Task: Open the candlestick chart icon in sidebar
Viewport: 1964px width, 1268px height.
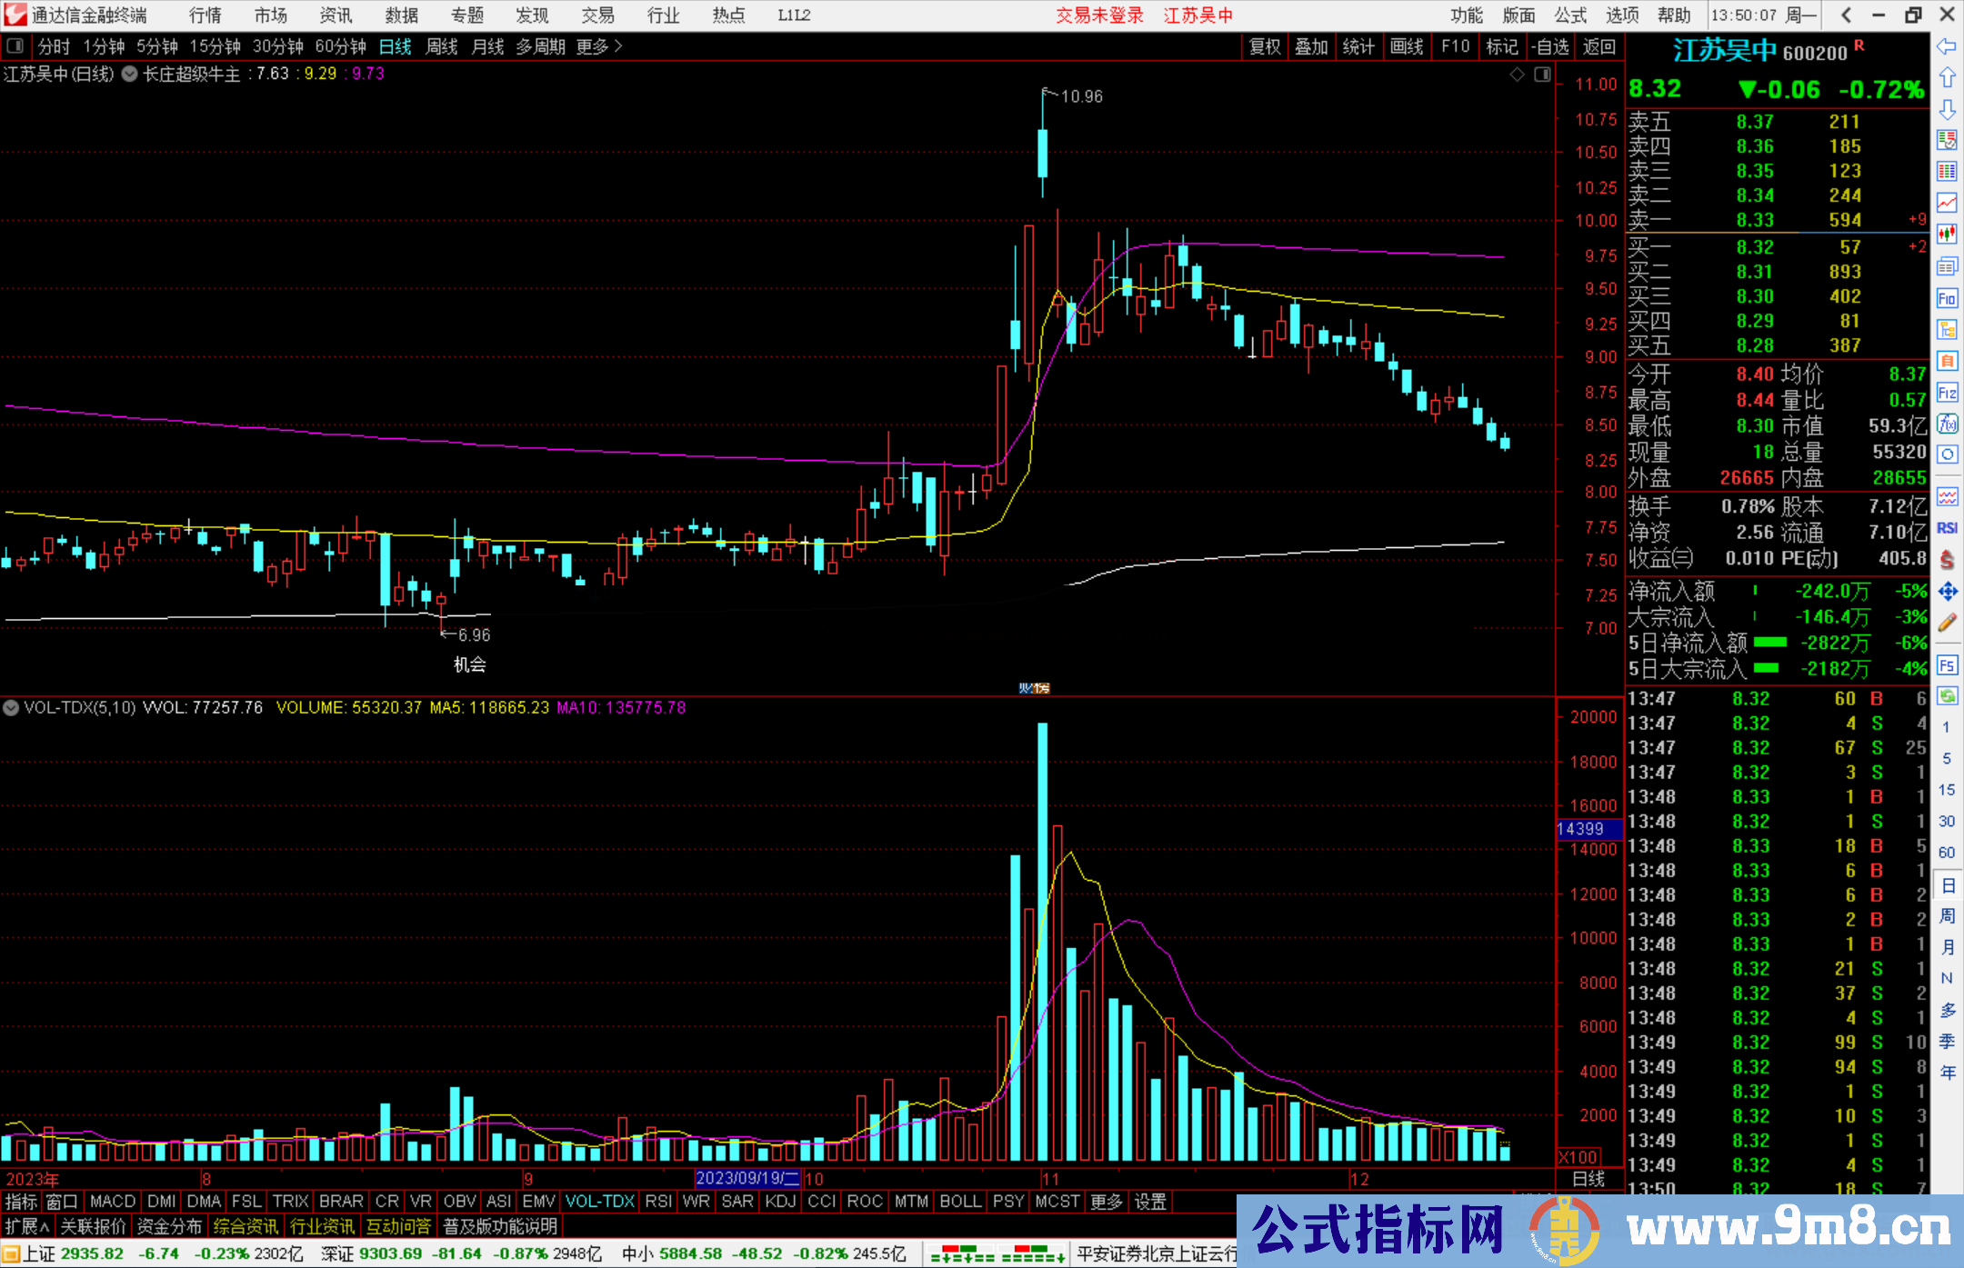Action: point(1947,235)
